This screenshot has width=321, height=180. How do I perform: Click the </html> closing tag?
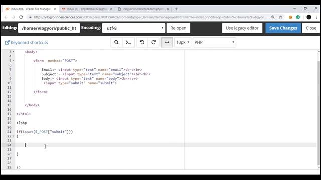tap(24, 114)
